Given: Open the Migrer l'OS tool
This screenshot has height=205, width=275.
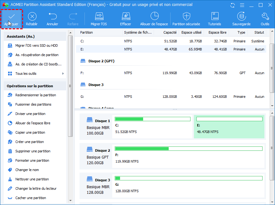Looking at the screenshot, I should click(x=99, y=17).
